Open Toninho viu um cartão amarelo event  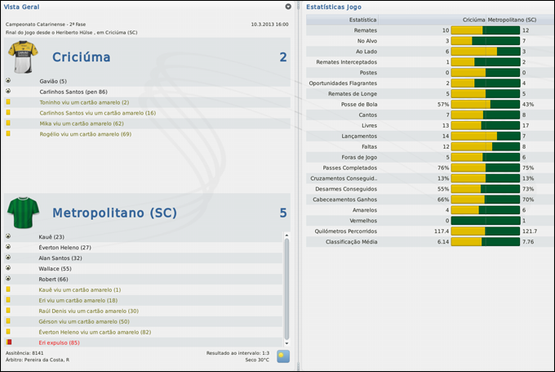[x=84, y=102]
